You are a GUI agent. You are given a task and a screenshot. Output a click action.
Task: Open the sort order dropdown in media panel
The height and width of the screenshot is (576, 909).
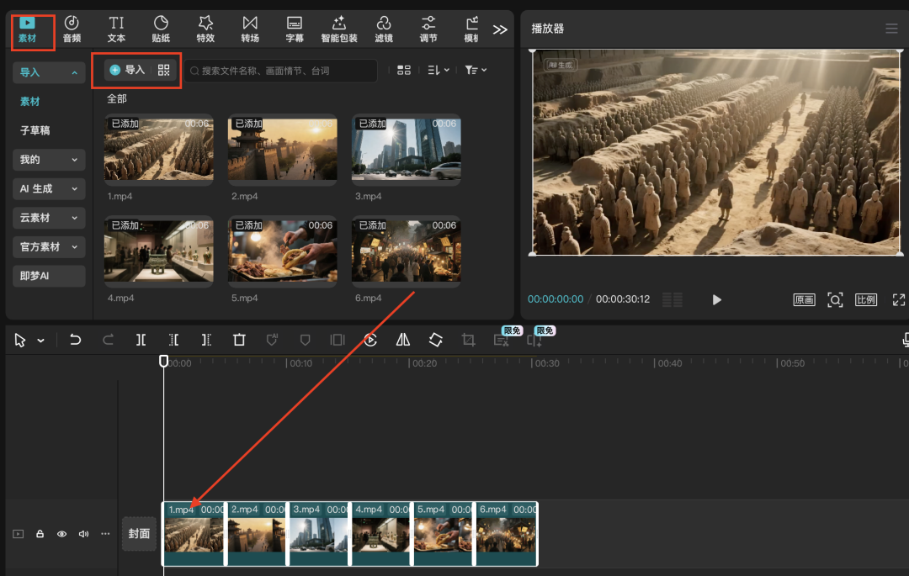tap(438, 71)
